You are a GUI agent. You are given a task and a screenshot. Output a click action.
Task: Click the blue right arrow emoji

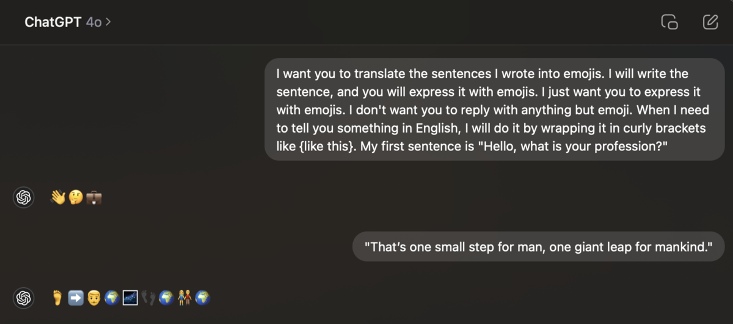pos(76,298)
